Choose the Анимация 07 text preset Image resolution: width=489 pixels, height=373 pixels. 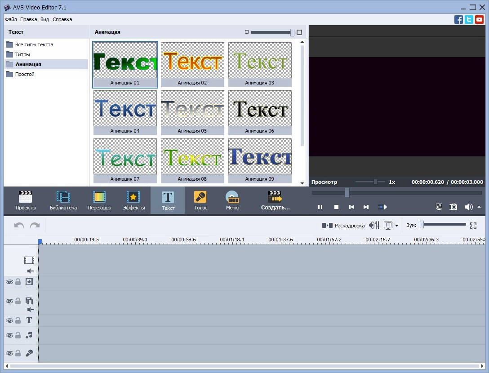click(125, 160)
